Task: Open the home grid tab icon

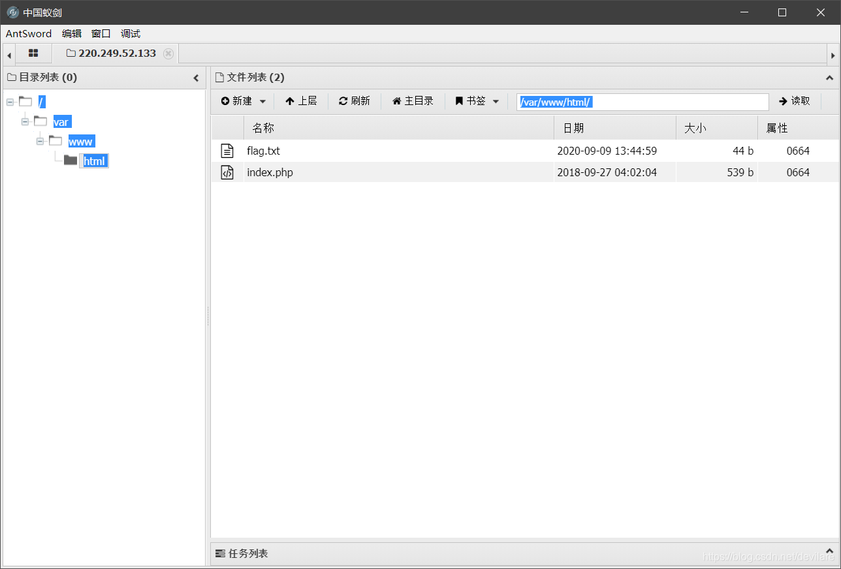Action: [x=33, y=54]
